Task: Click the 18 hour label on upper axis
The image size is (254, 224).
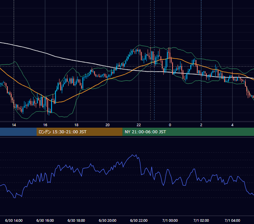Action: coord(76,125)
